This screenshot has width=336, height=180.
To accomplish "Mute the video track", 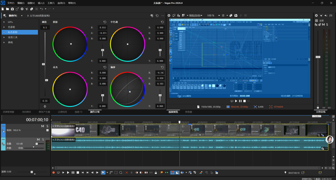I will pyautogui.click(x=42, y=126).
